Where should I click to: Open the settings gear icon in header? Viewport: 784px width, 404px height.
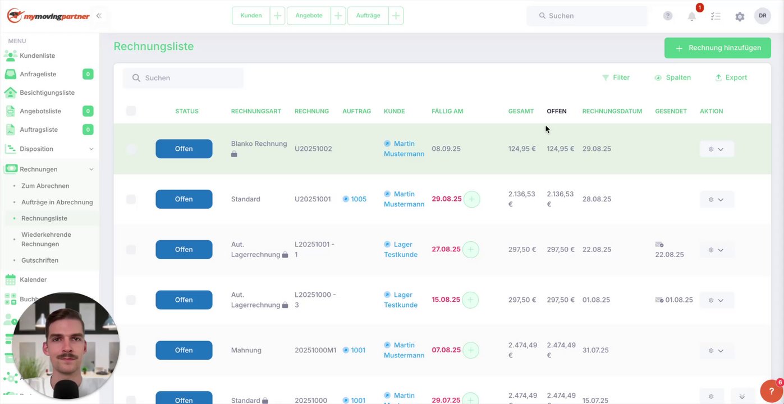pos(740,16)
